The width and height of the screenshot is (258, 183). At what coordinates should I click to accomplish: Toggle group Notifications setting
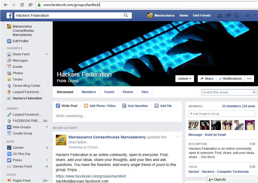click(230, 78)
